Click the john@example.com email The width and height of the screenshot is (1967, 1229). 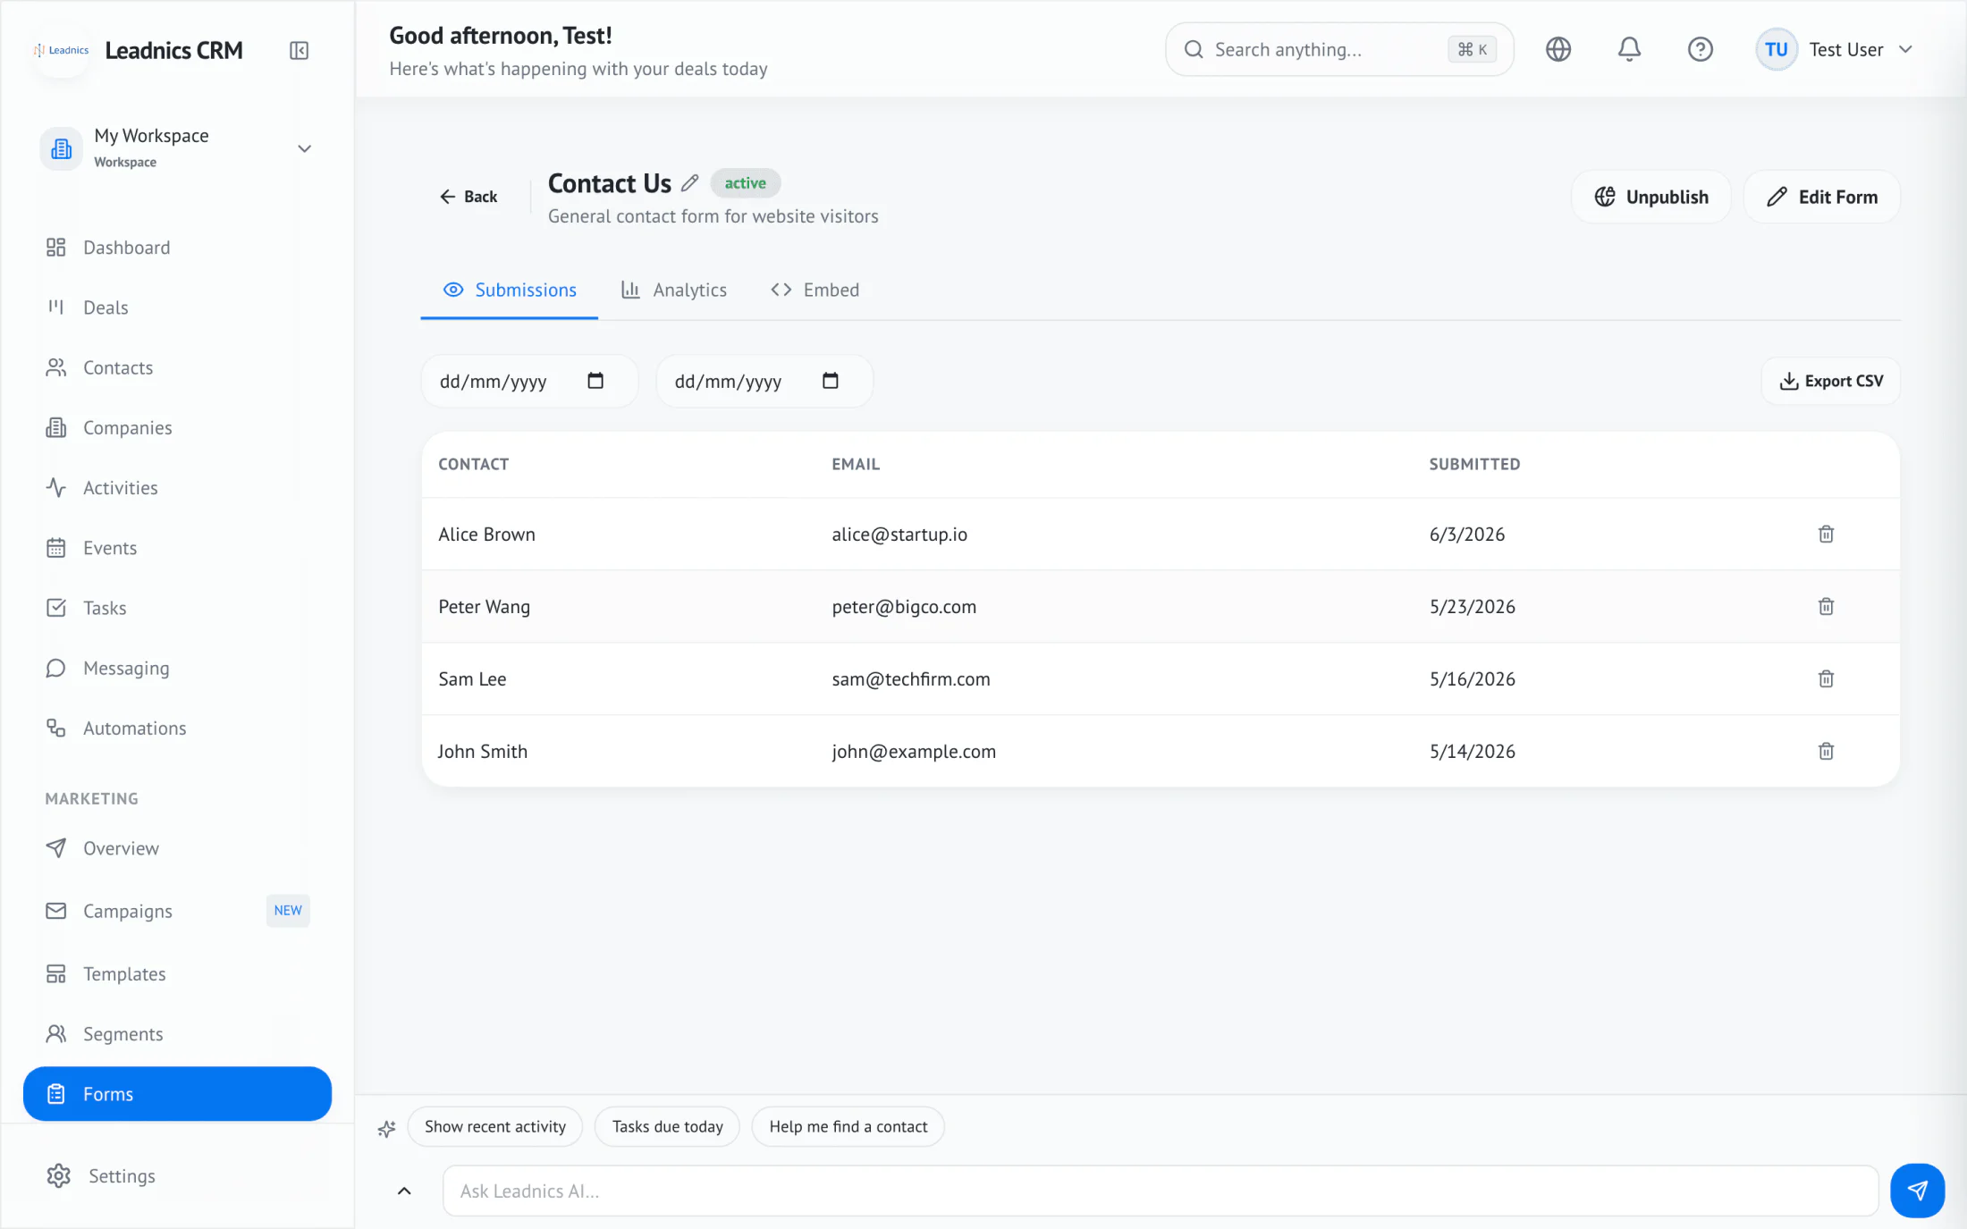click(914, 751)
